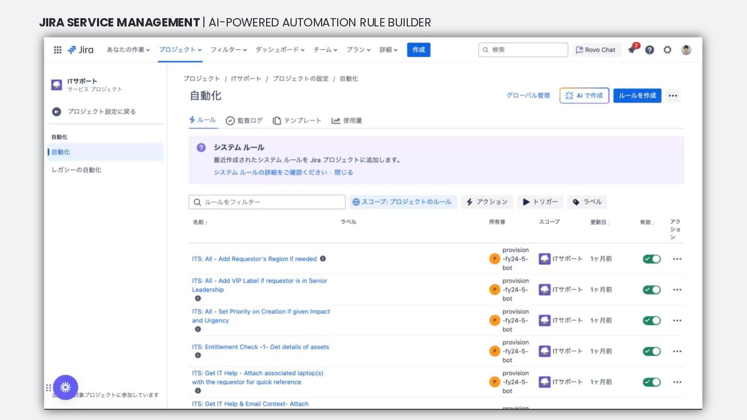Open the スコープ: プロジェクトのルール filter dropdown

pos(403,202)
